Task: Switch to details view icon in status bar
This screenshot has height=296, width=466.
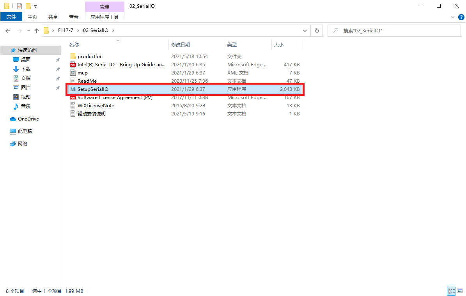Action: [x=451, y=291]
